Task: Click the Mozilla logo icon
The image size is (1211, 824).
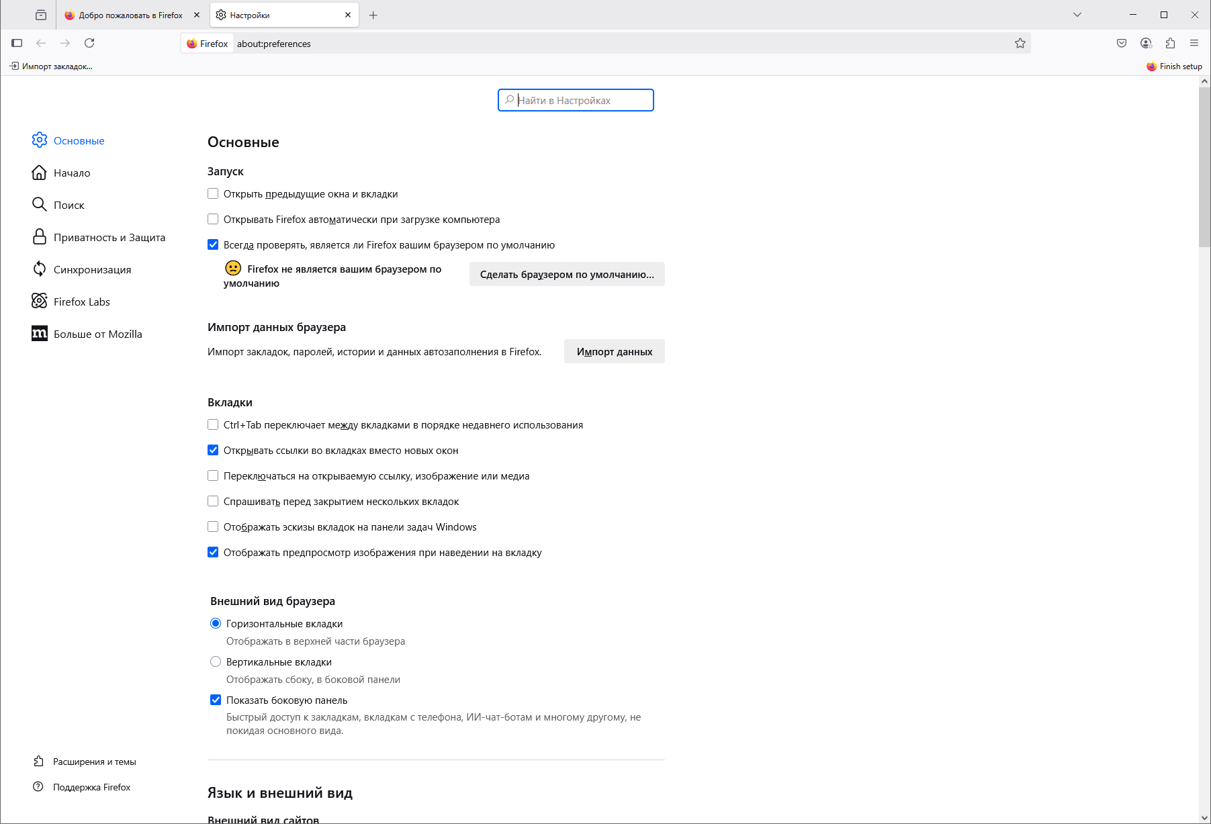Action: [x=40, y=334]
